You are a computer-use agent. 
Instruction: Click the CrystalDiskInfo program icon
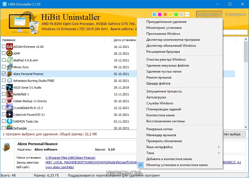pyautogui.click(x=9, y=108)
